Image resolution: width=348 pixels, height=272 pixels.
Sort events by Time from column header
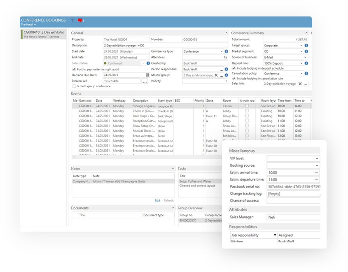coord(285,100)
